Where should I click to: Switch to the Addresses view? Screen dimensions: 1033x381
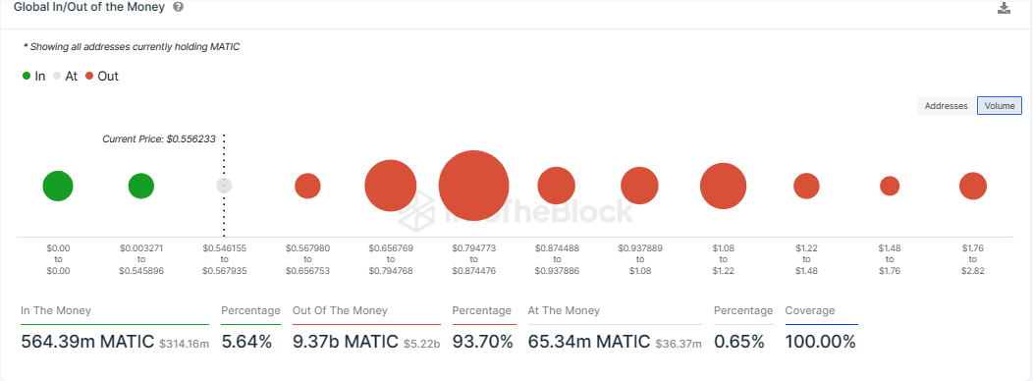[x=946, y=105]
